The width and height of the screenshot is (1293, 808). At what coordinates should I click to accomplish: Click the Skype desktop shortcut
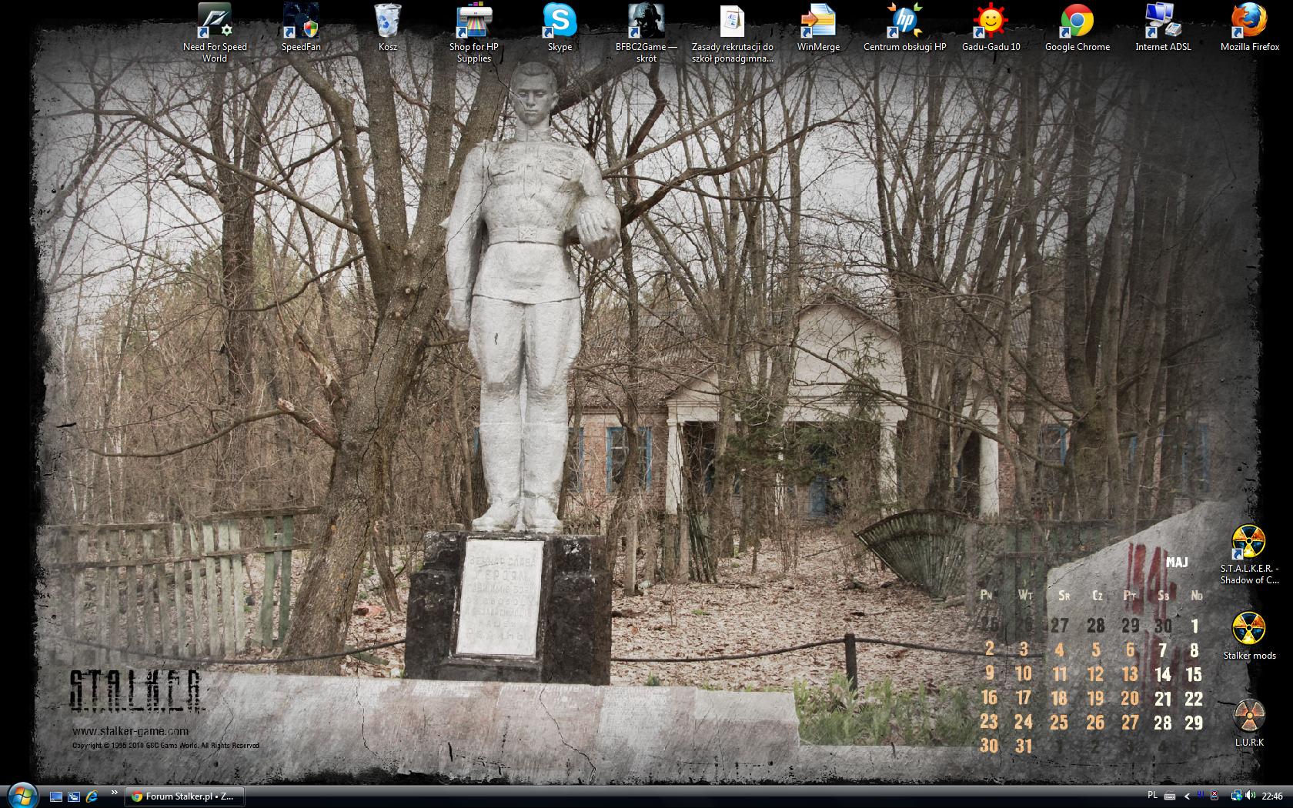(560, 22)
